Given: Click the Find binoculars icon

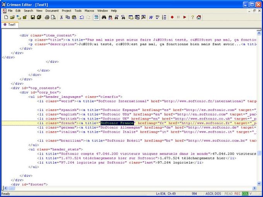Looking at the screenshot, I should (x=104, y=17).
